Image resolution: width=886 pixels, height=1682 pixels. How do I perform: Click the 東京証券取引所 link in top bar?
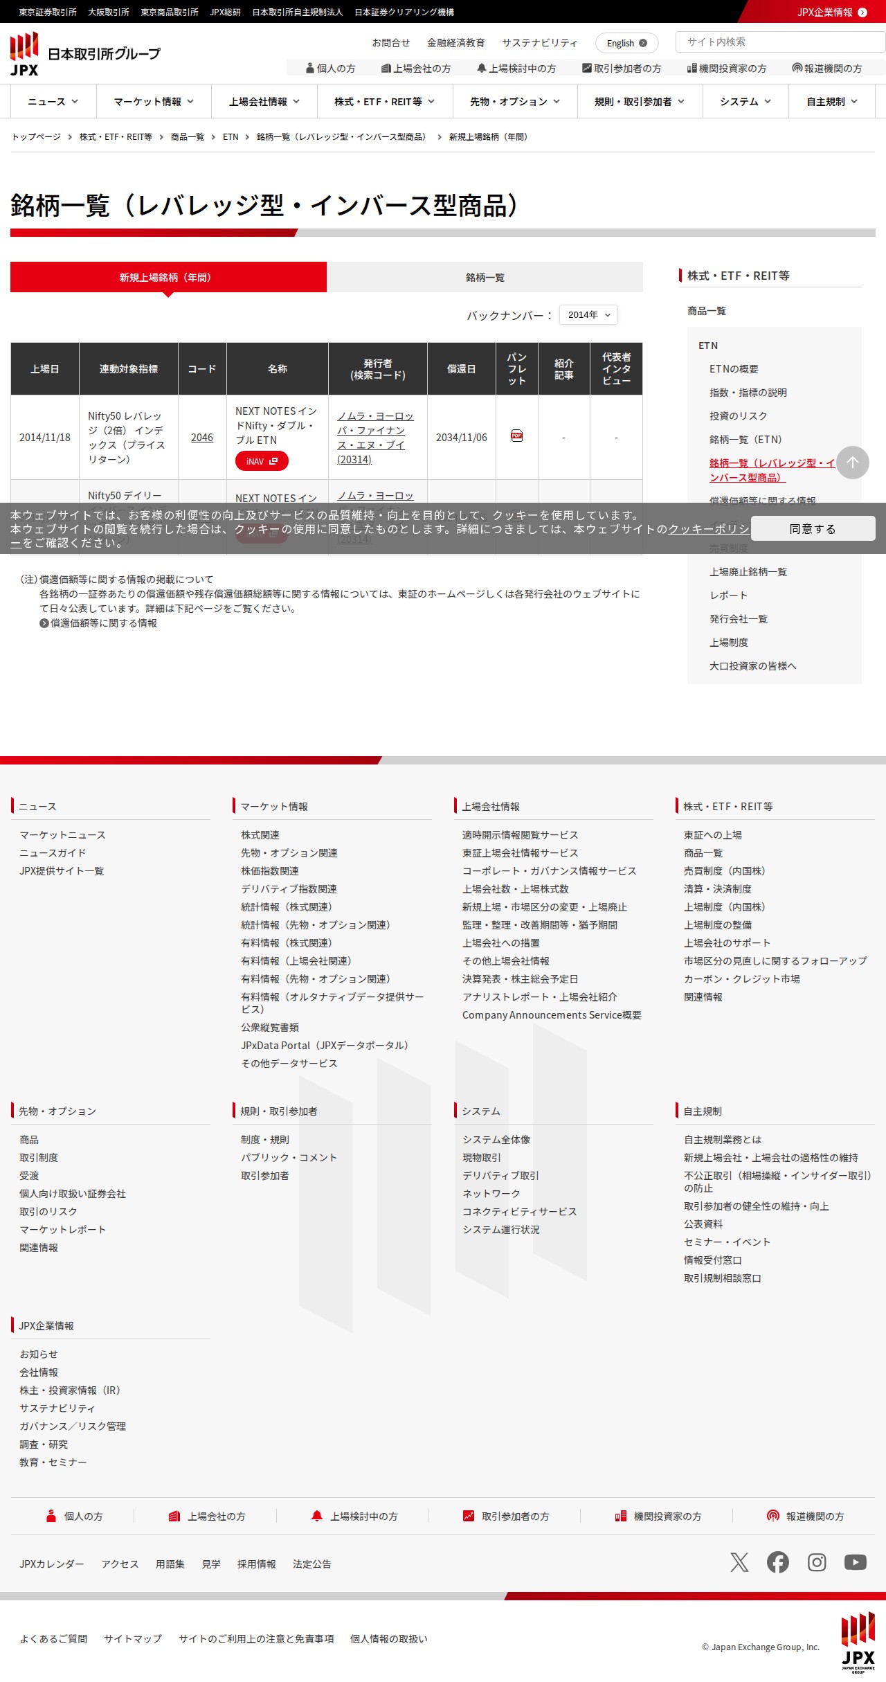pyautogui.click(x=48, y=12)
